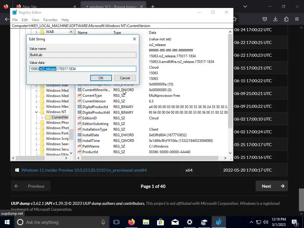Open the Help menu in Registry Editor
The width and height of the screenshot is (304, 228).
pyautogui.click(x=65, y=20)
